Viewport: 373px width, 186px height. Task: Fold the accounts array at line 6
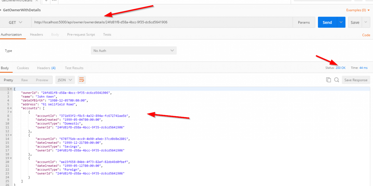[x=11, y=108]
